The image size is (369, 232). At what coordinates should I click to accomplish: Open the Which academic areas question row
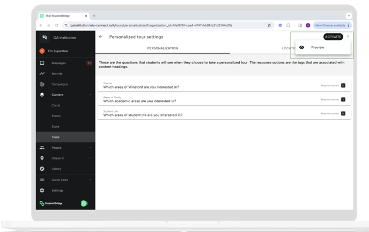click(224, 99)
